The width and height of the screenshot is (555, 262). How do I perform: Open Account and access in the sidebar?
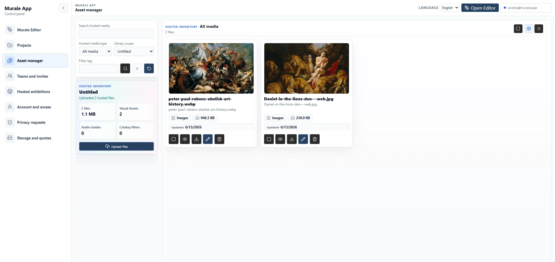pos(35,107)
